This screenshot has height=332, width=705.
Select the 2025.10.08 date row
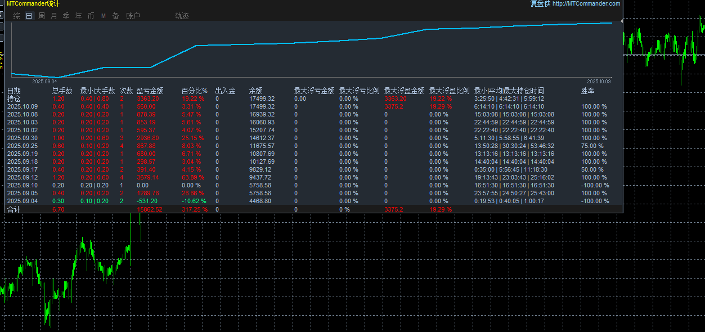[x=23, y=114]
